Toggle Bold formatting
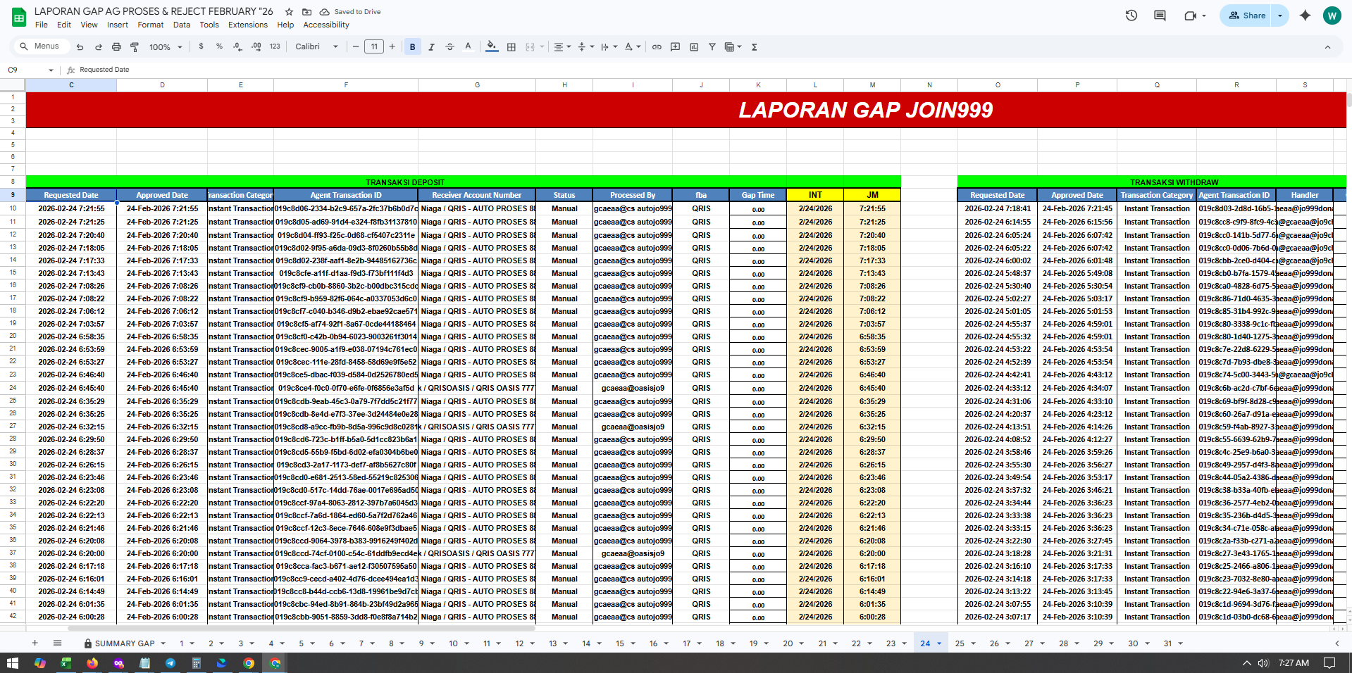 (412, 47)
